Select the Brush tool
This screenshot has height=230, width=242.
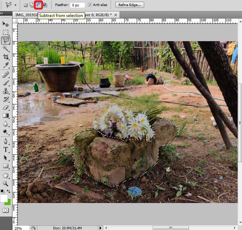click(x=6, y=83)
